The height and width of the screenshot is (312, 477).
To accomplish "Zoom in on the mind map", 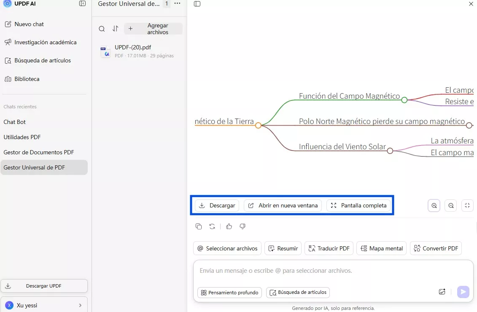I will (x=434, y=206).
